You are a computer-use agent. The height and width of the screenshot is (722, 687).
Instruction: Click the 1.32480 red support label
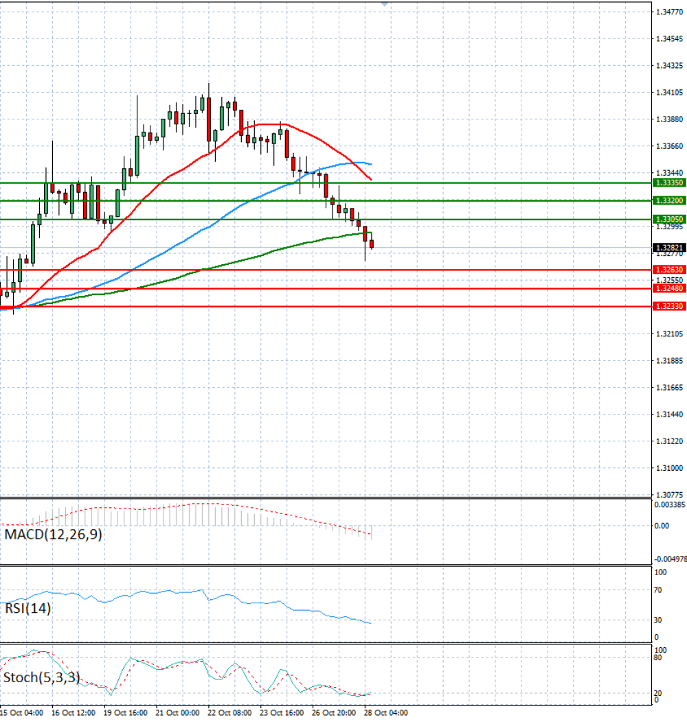point(669,288)
